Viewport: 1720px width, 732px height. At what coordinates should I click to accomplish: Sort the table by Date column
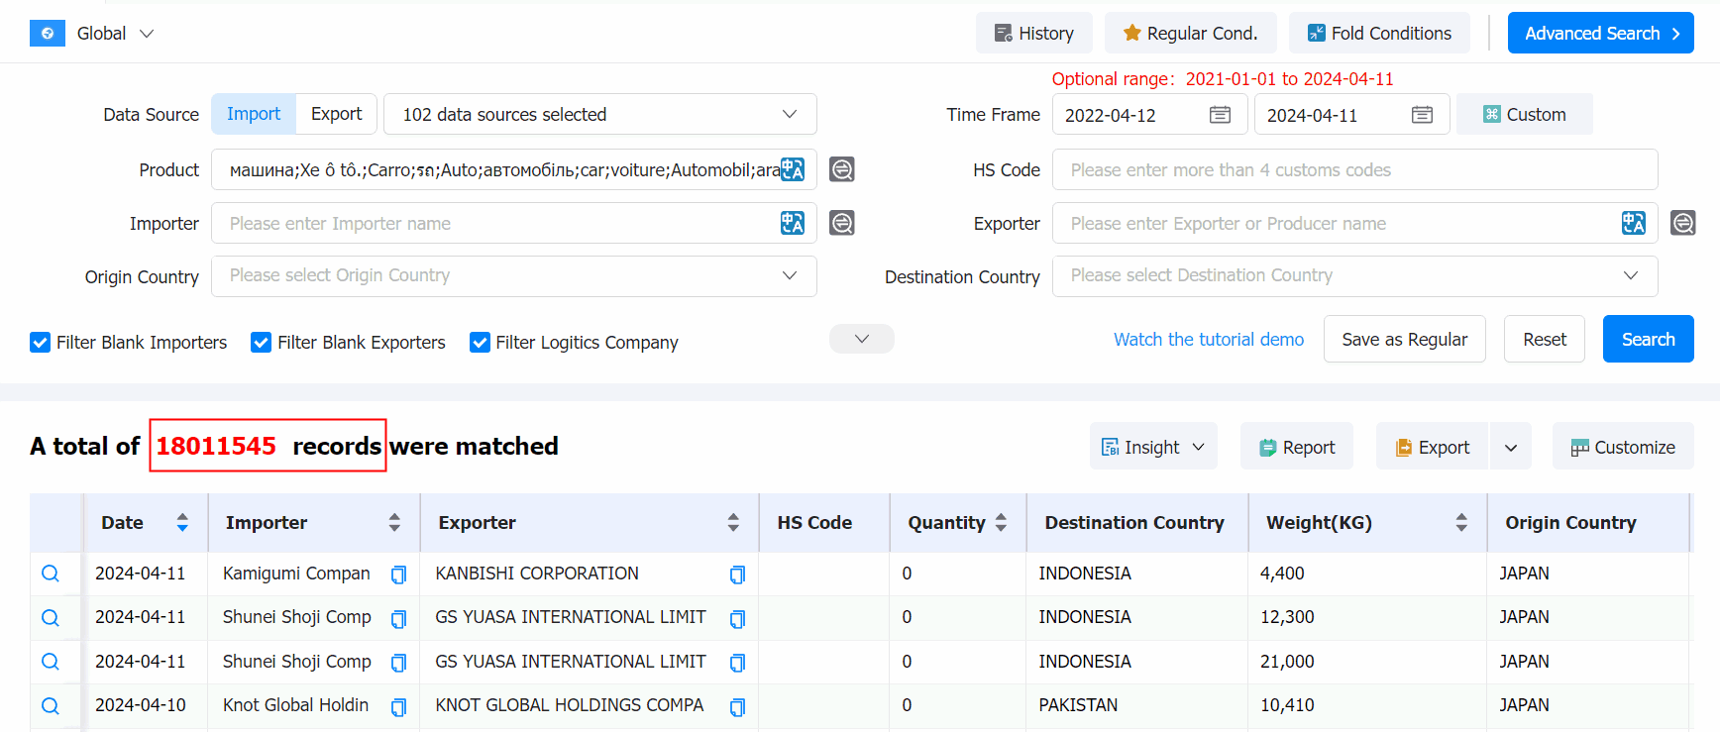(x=182, y=522)
